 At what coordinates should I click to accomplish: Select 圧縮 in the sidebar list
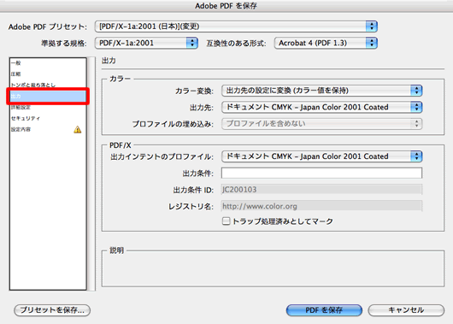48,74
